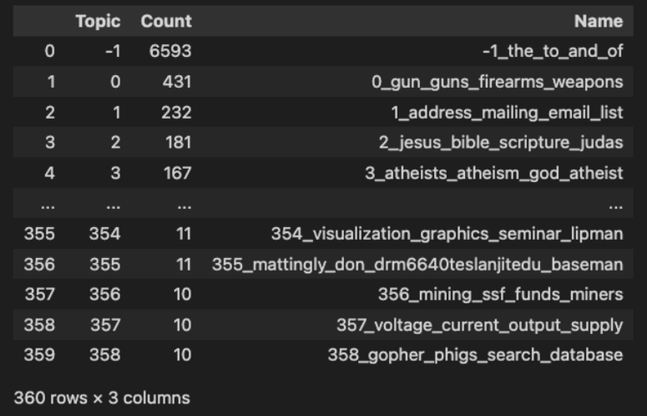Image resolution: width=647 pixels, height=416 pixels.
Task: Select row index 359
Action: tap(39, 355)
